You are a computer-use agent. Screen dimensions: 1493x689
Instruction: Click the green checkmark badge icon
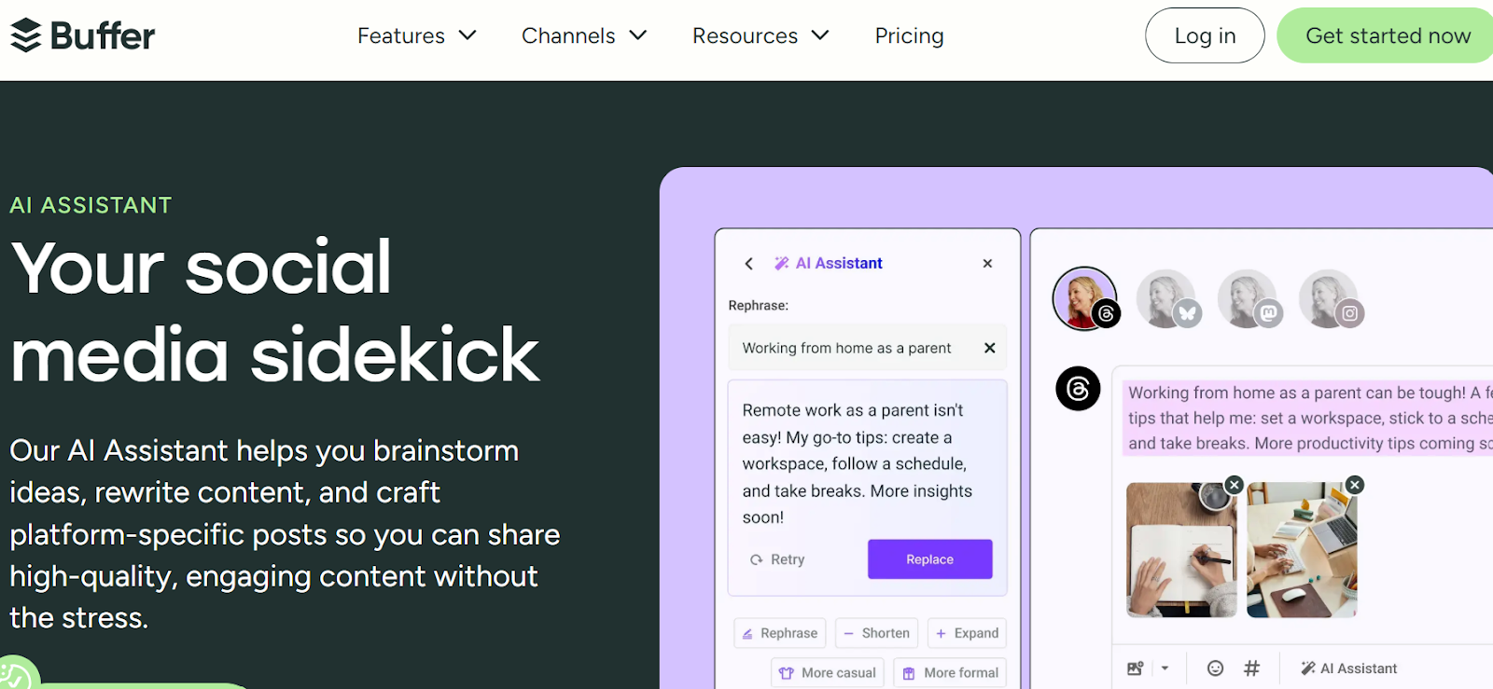(14, 675)
